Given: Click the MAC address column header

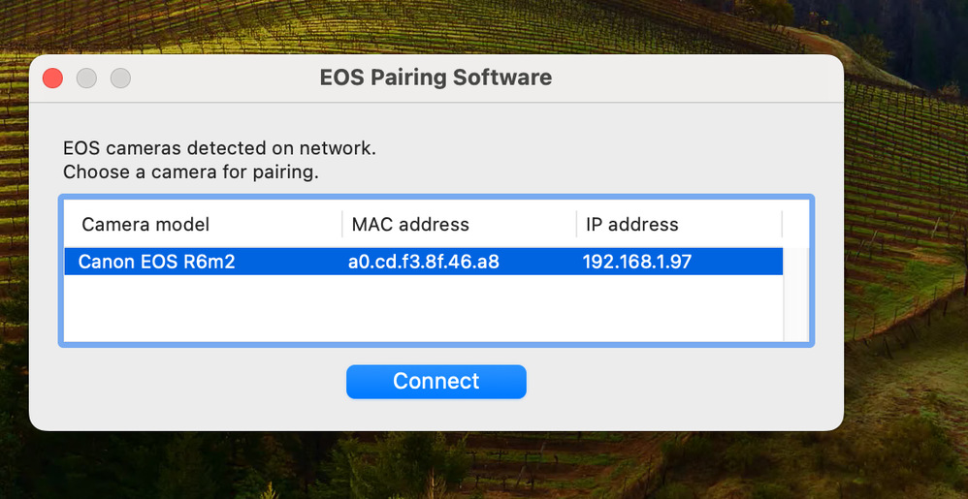Looking at the screenshot, I should [410, 225].
